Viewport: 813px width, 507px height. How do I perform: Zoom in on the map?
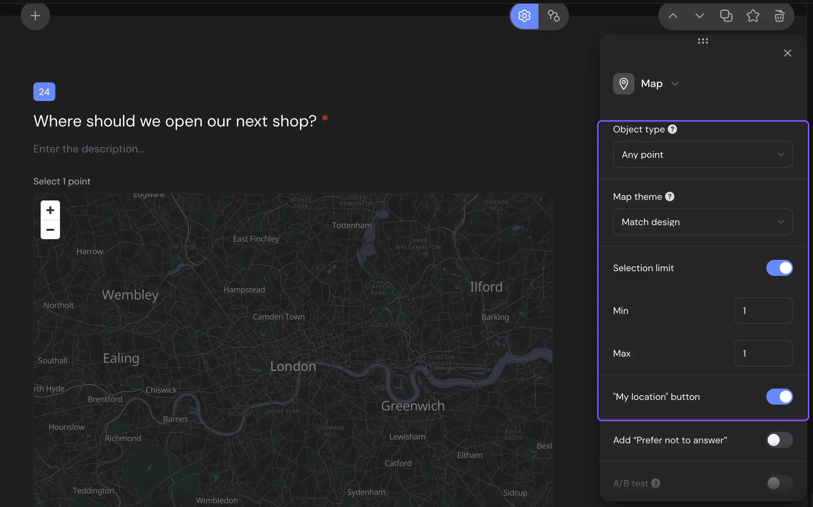[x=50, y=210]
